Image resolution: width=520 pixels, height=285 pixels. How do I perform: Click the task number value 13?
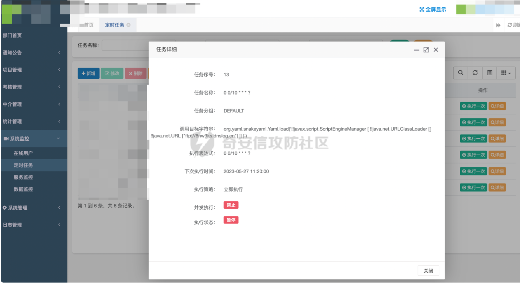click(226, 75)
